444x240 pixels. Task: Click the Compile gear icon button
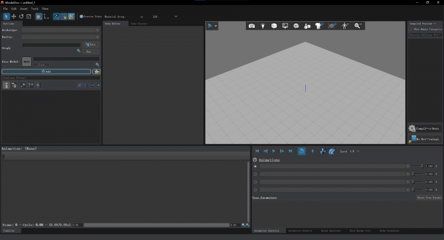(425, 129)
